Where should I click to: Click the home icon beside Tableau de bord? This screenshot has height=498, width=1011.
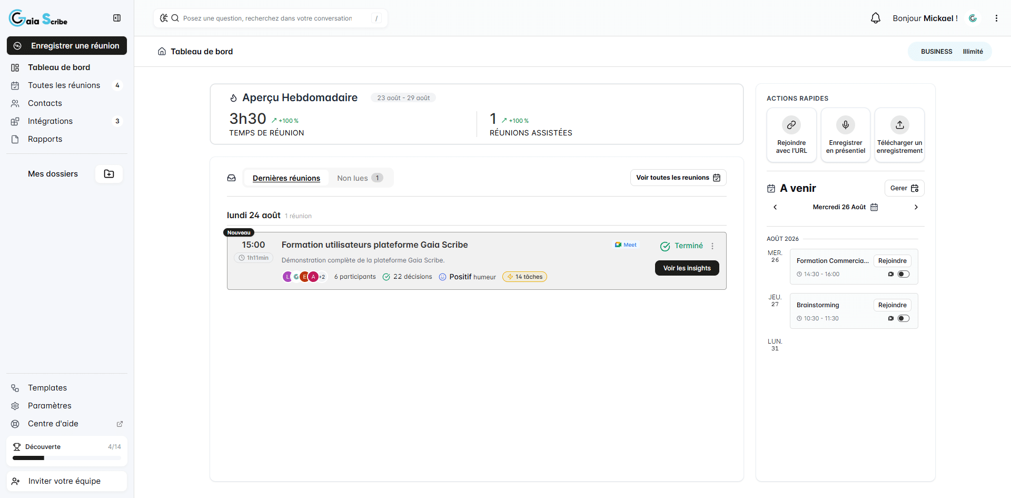click(x=162, y=52)
